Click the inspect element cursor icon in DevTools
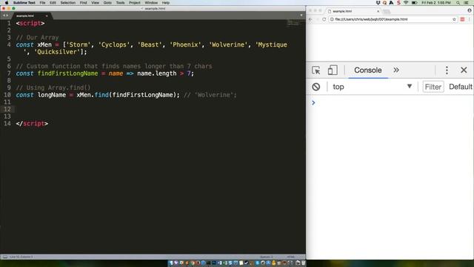The width and height of the screenshot is (474, 267). 316,70
